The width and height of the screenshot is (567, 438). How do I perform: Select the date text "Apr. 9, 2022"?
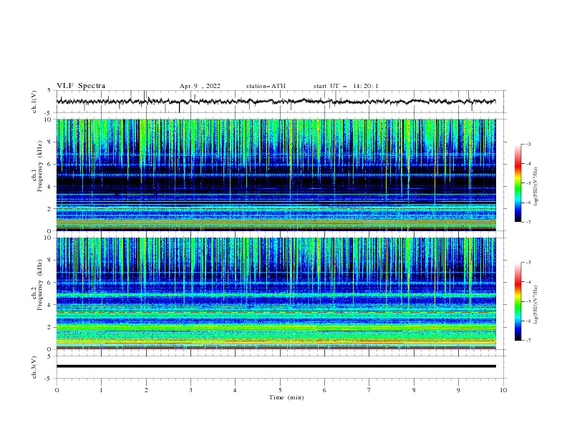click(200, 86)
